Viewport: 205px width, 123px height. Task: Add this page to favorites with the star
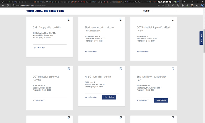pyautogui.click(x=163, y=5)
